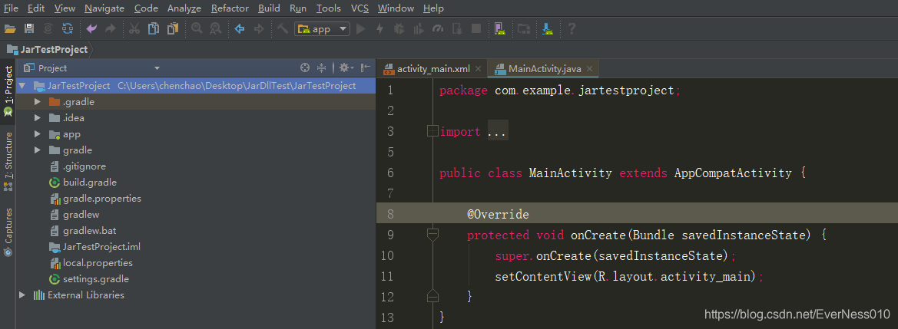
Task: Open the File menu
Action: tap(11, 8)
